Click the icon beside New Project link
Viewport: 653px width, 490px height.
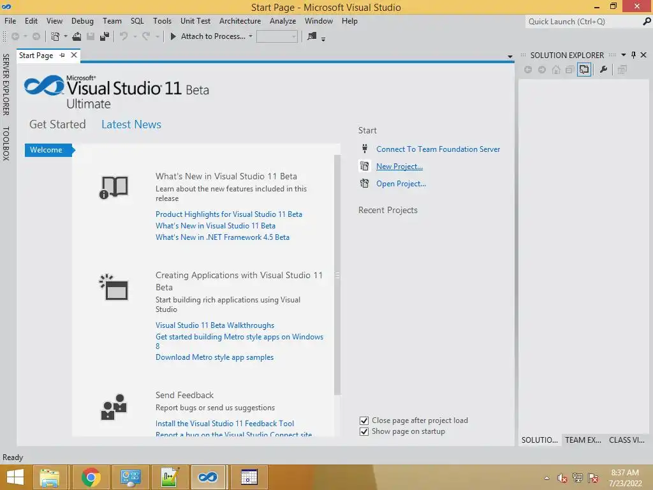[x=364, y=166]
